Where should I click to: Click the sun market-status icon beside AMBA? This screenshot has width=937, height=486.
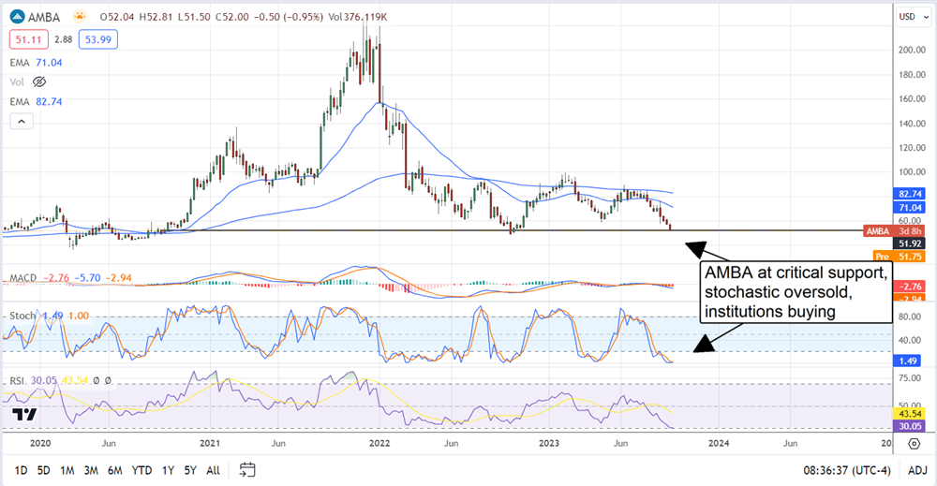81,18
